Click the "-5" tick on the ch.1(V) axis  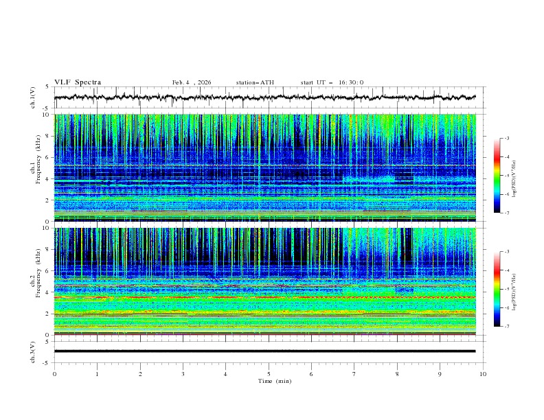pos(47,108)
